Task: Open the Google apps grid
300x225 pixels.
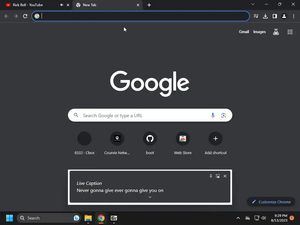Action: click(290, 32)
